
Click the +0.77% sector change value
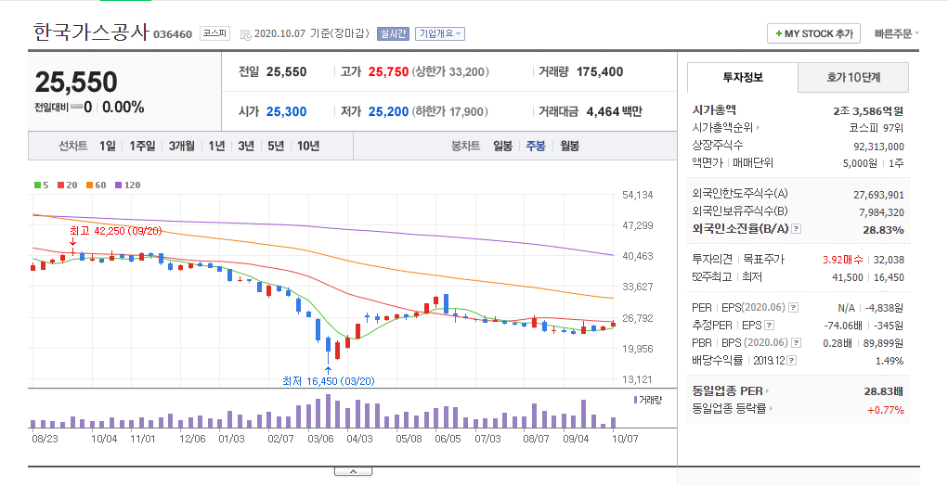(x=886, y=410)
